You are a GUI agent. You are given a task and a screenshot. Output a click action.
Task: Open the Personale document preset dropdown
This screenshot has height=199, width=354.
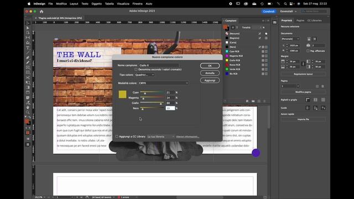[x=290, y=39]
